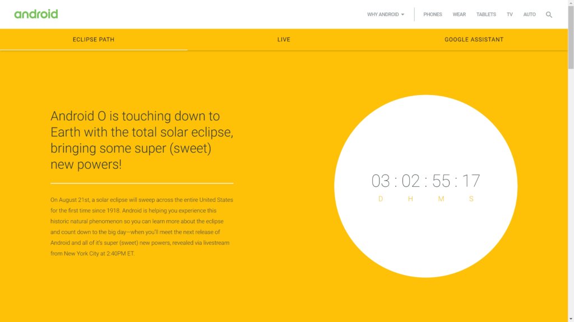This screenshot has height=322, width=574.
Task: Click the green Android logo
Action: [x=36, y=14]
